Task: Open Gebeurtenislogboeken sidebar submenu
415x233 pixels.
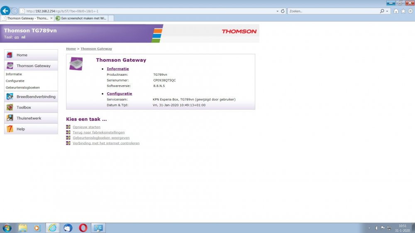Action: pyautogui.click(x=23, y=87)
